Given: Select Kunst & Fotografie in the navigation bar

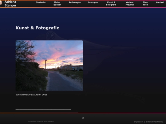Looking at the screenshot, I should coord(111,4).
